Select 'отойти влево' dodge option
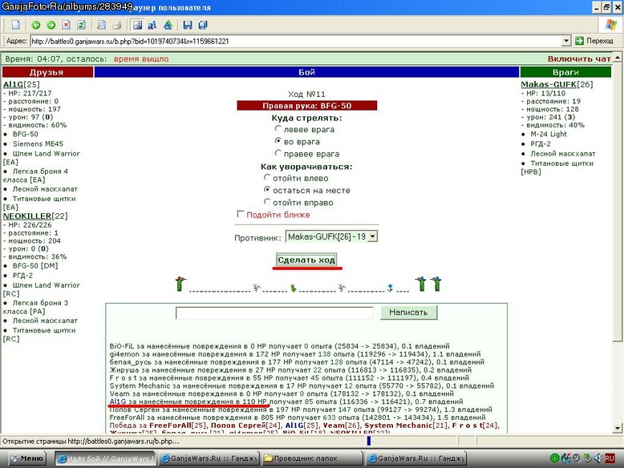This screenshot has height=468, width=624. click(x=267, y=177)
